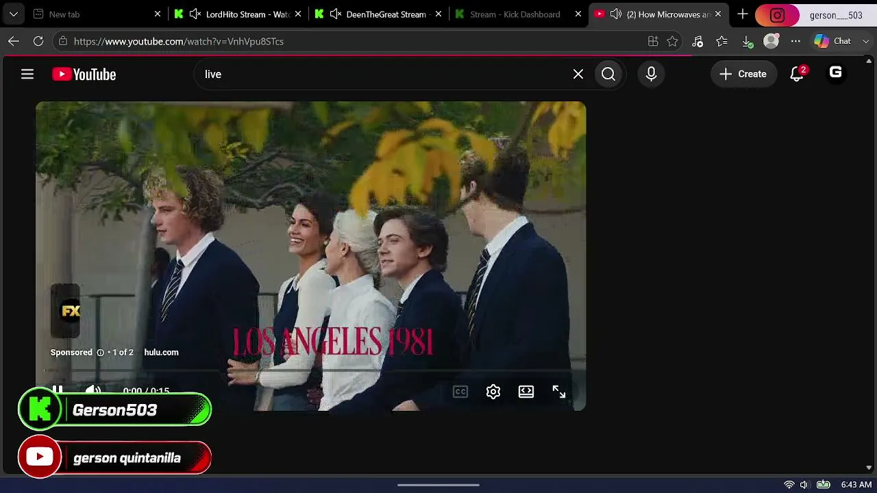
Task: Open the browser profile icon
Action: [771, 41]
